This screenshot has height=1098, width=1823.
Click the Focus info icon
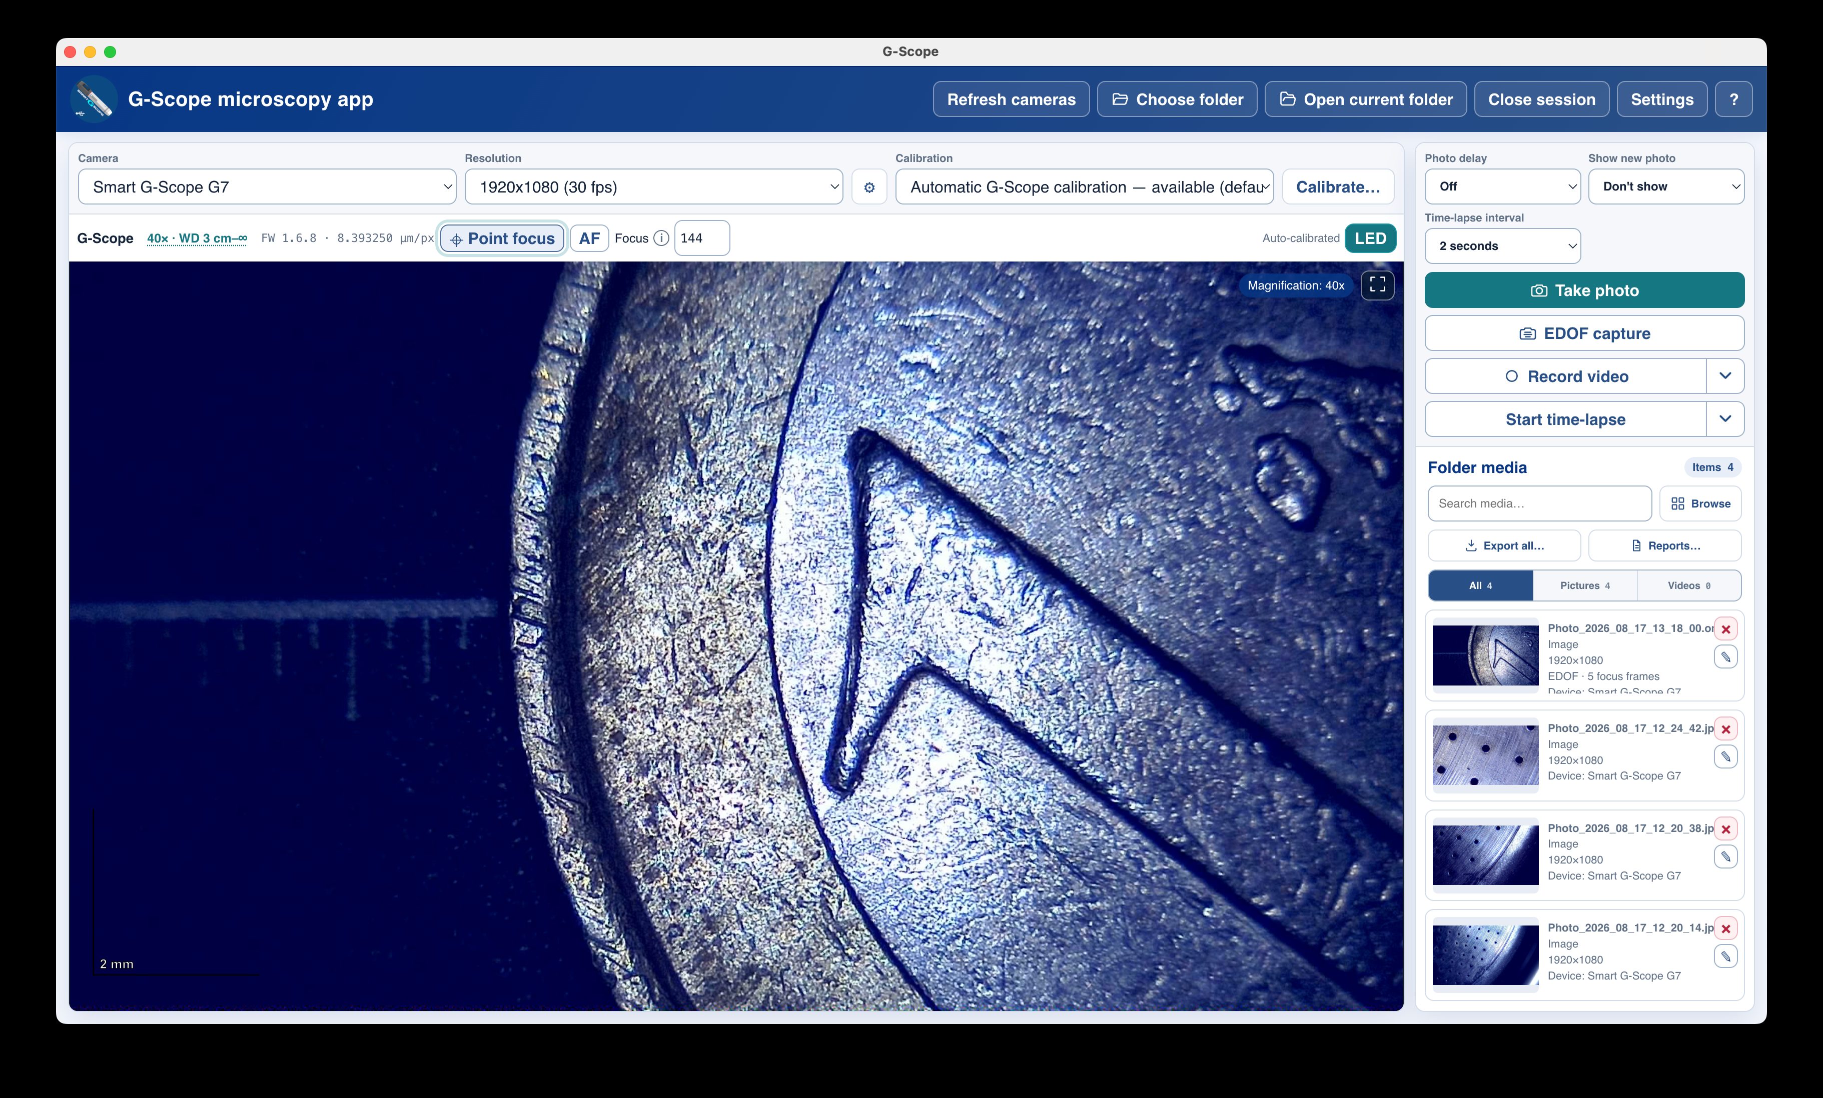click(x=661, y=238)
